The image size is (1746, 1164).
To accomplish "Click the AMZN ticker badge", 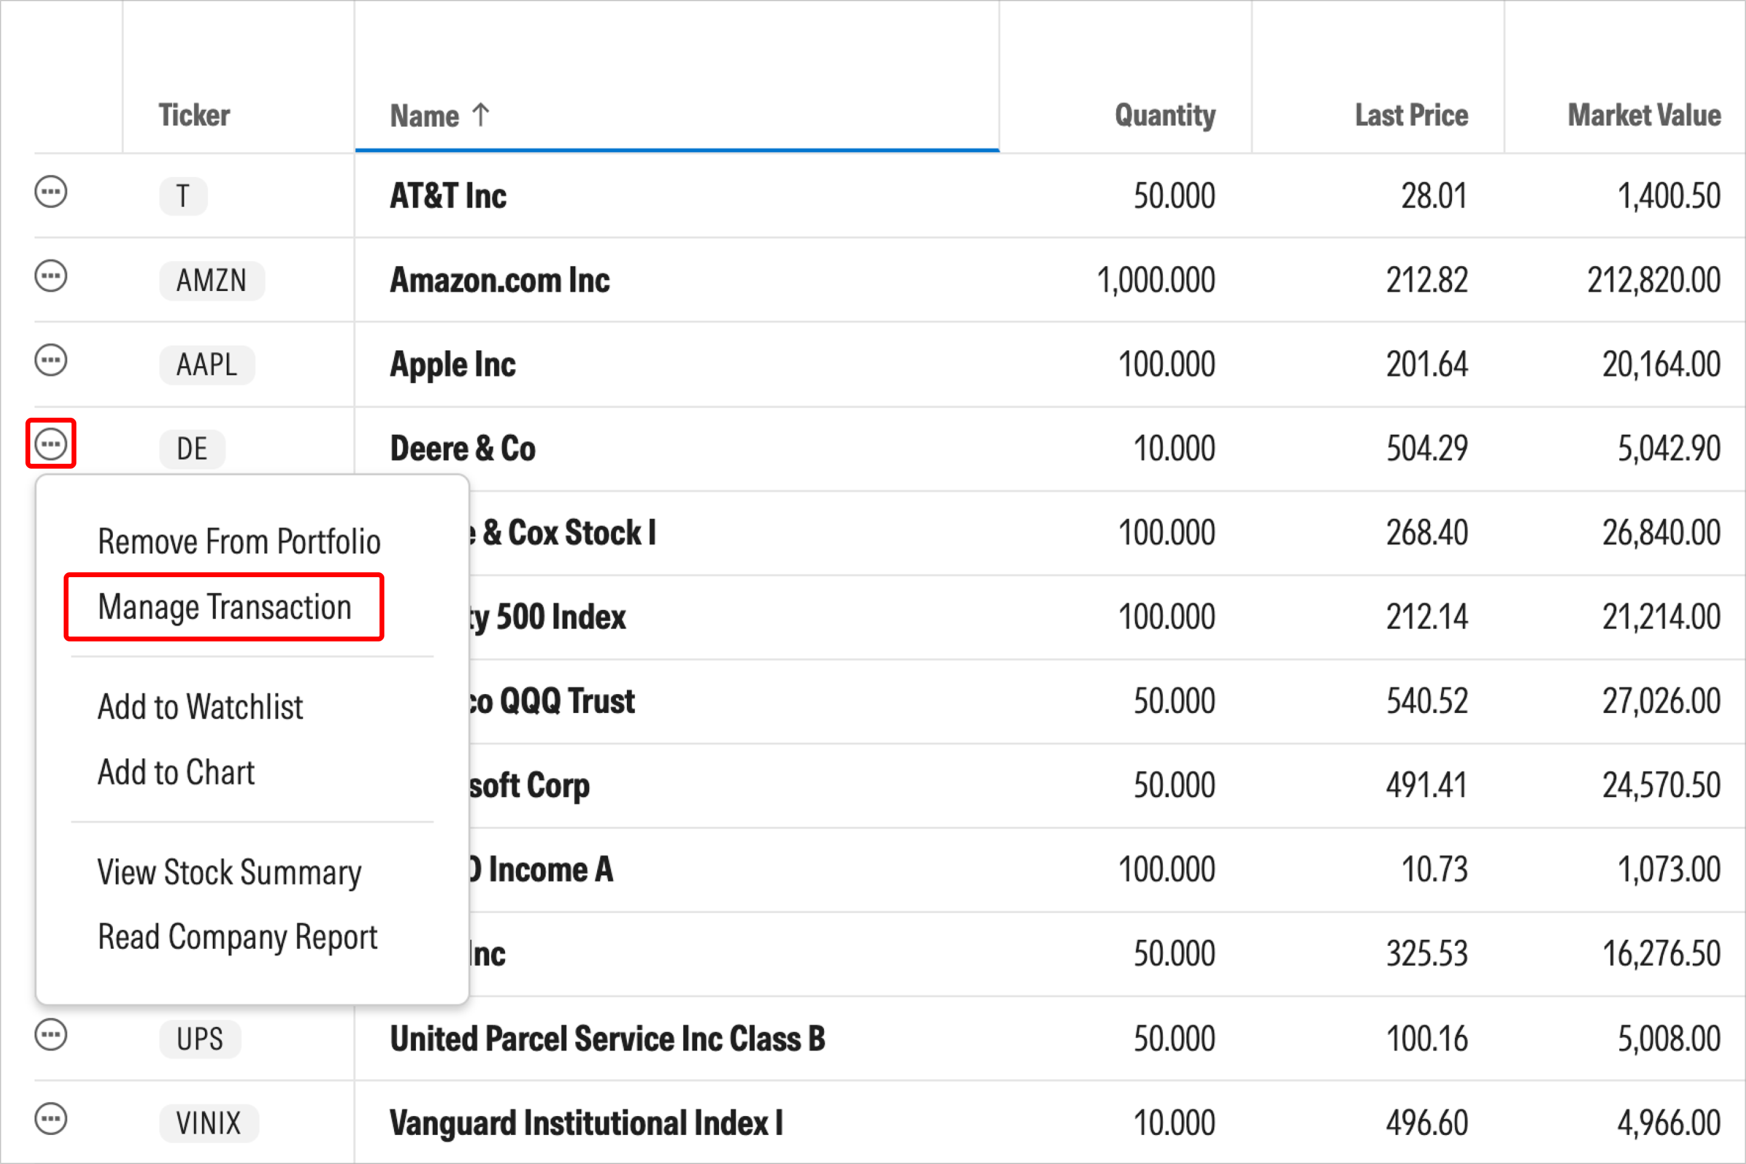I will pyautogui.click(x=212, y=280).
